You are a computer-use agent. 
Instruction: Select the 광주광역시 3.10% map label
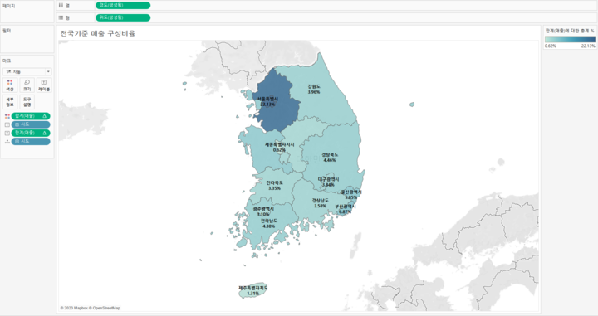263,211
